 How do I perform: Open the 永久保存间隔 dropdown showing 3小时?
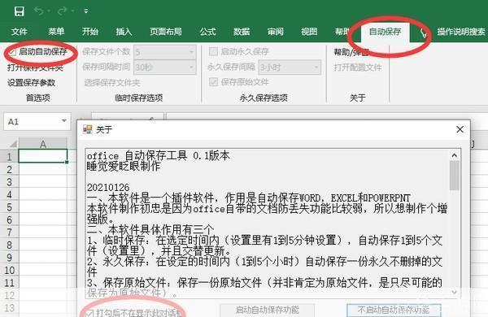point(290,67)
